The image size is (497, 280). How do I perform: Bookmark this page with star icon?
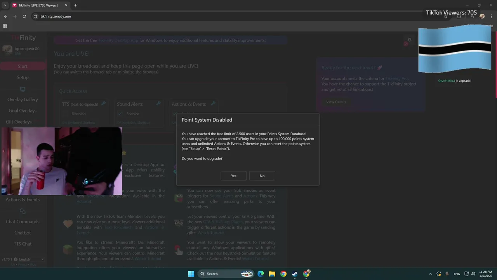tap(446, 16)
